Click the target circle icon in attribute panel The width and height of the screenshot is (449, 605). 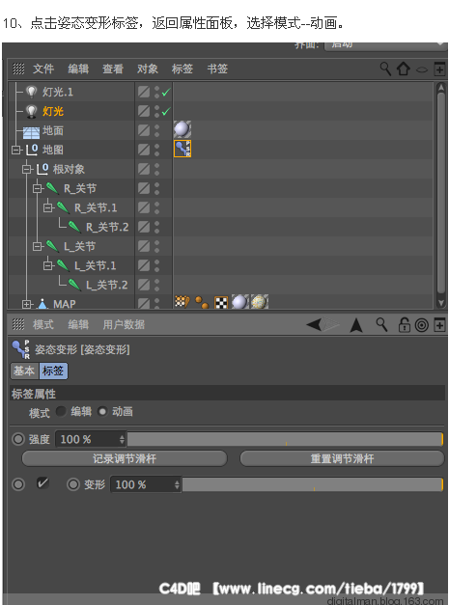pyautogui.click(x=422, y=325)
